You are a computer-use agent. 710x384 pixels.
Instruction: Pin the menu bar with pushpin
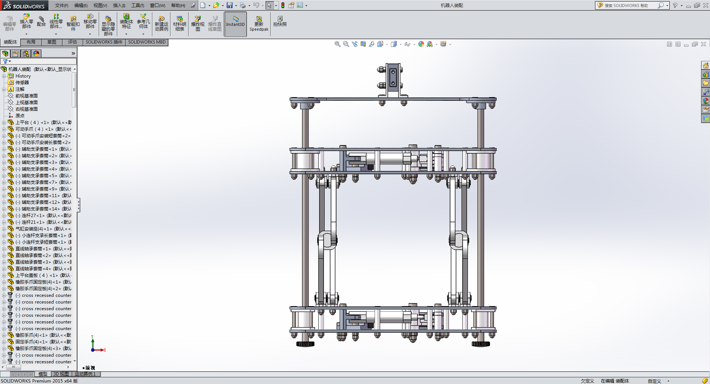193,5
